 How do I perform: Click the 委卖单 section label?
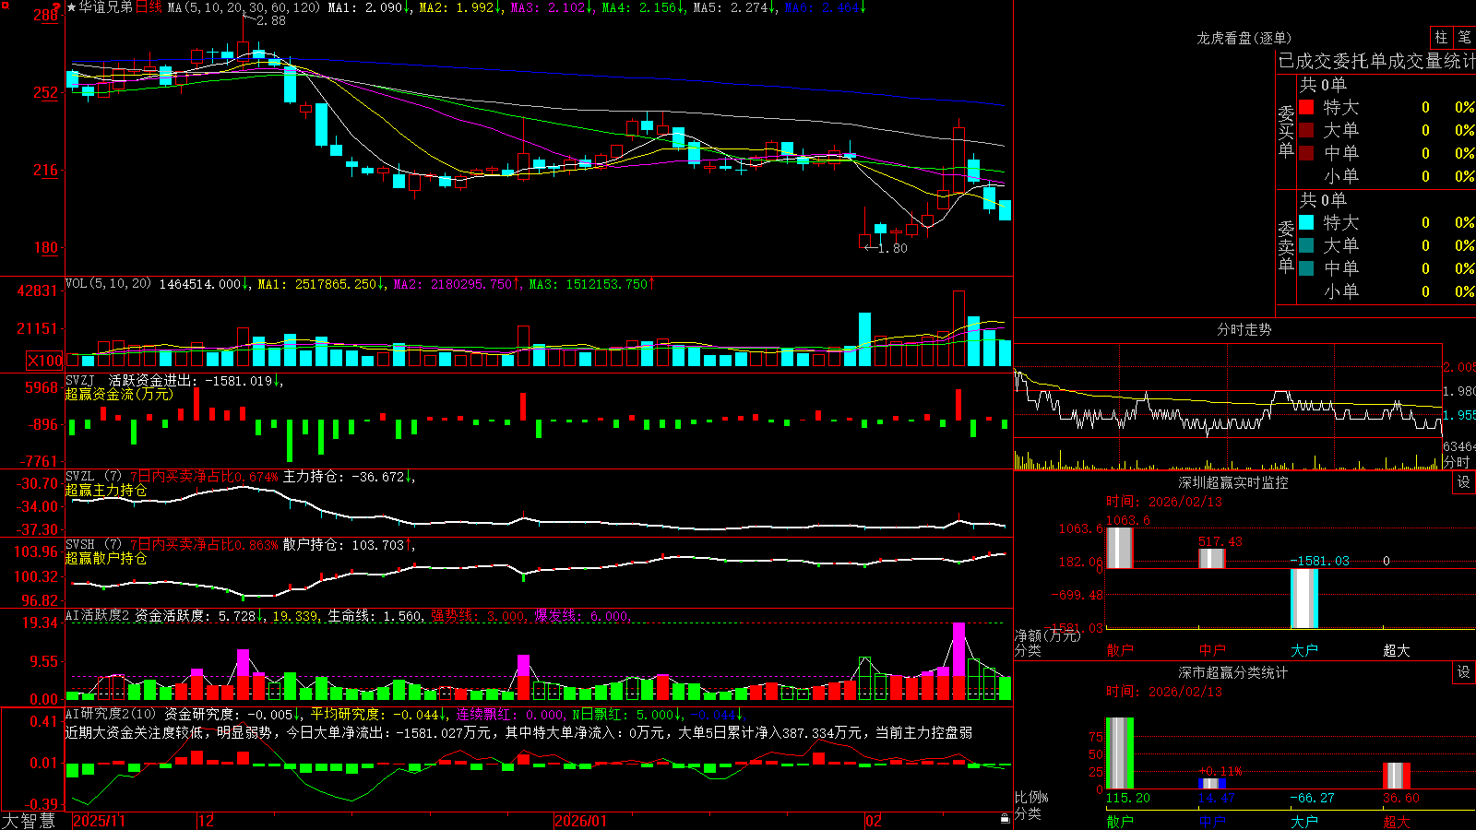point(1286,246)
